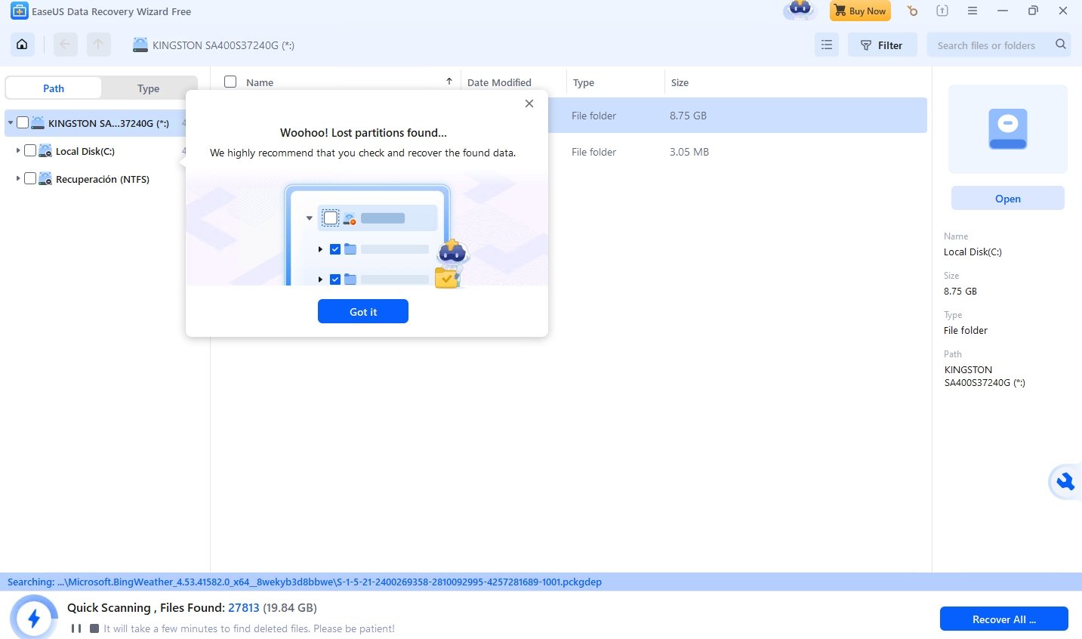The width and height of the screenshot is (1082, 639).
Task: Click the Home icon in the toolbar
Action: point(22,45)
